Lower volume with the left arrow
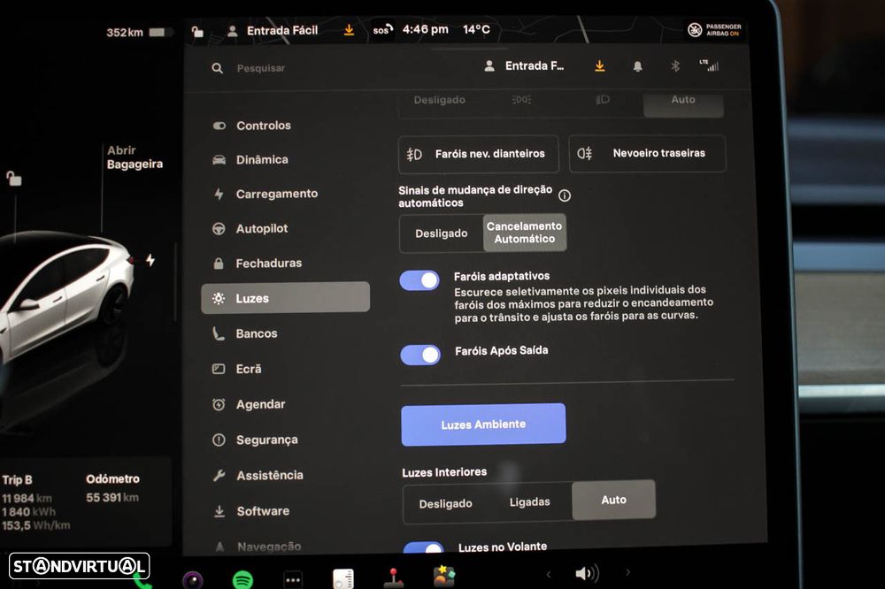 click(x=549, y=575)
